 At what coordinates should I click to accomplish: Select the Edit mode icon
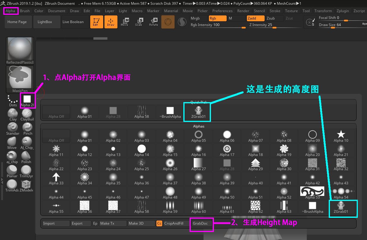[x=96, y=22]
